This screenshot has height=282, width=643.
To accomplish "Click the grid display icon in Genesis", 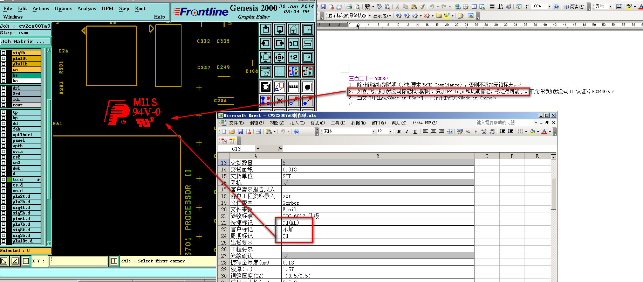I will (280, 71).
